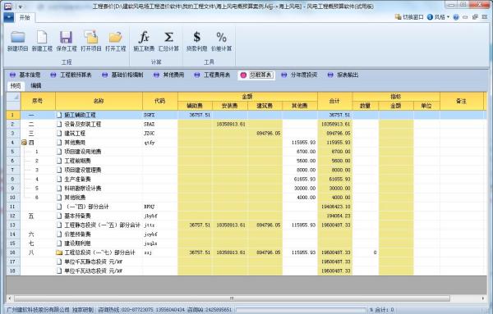Click the 名称 column header
493x314 pixels.
coord(99,101)
